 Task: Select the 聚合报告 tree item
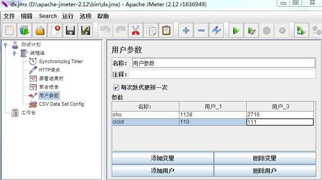point(49,87)
